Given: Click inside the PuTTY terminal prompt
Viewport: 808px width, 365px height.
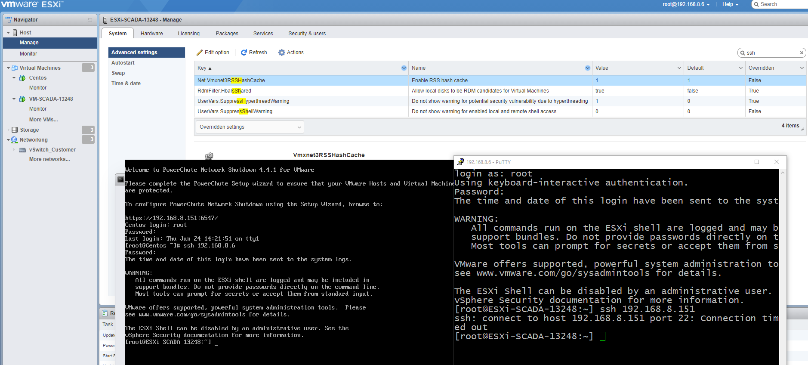Looking at the screenshot, I should (602, 336).
